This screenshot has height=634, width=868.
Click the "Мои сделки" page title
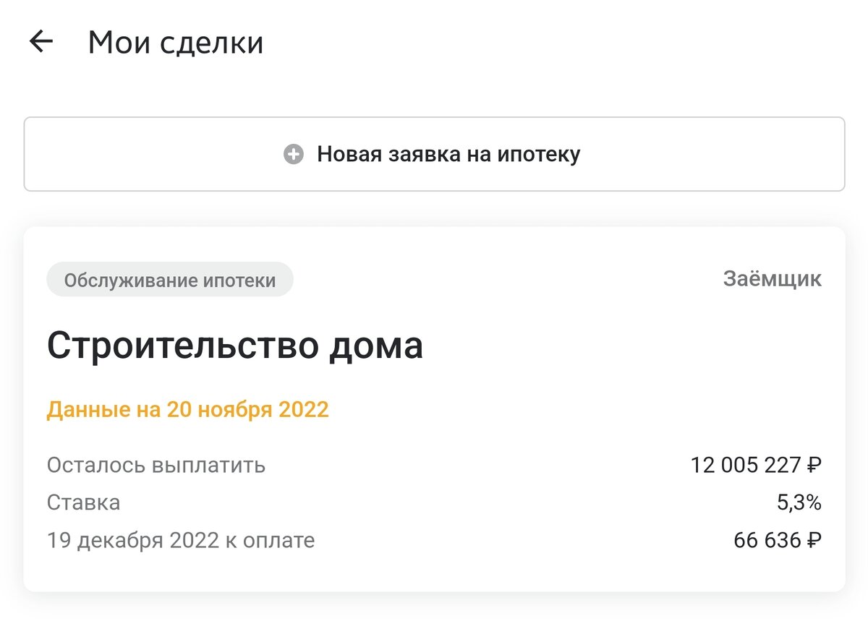click(175, 43)
